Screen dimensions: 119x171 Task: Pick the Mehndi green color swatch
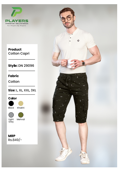[x=21, y=115]
